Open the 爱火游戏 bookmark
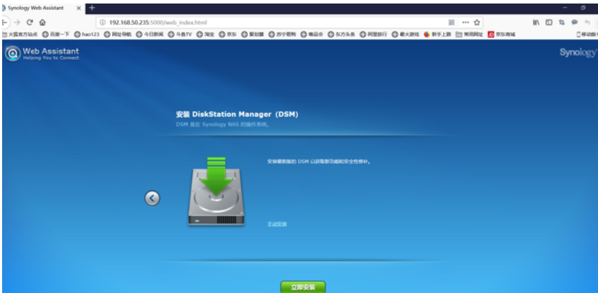 point(406,34)
